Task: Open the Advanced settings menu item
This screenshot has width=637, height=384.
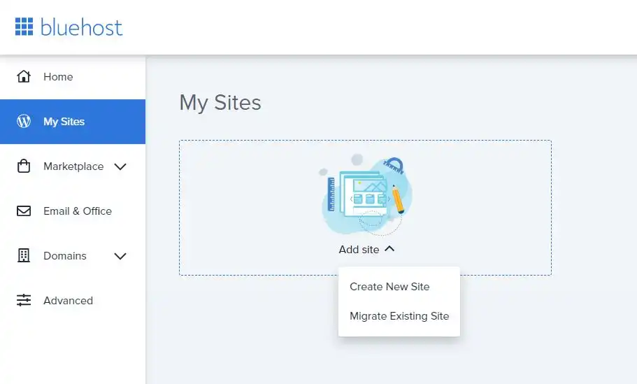Action: tap(73, 300)
